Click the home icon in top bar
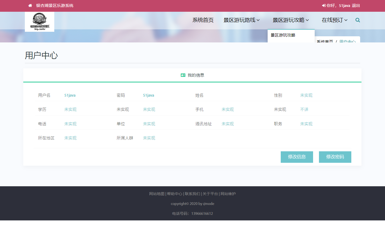 pos(30,6)
